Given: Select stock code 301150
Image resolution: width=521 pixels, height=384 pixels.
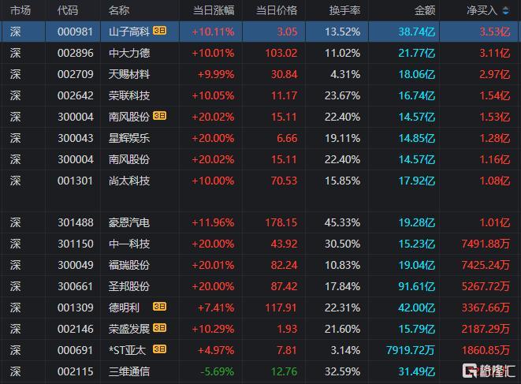Looking at the screenshot, I should pyautogui.click(x=76, y=244).
